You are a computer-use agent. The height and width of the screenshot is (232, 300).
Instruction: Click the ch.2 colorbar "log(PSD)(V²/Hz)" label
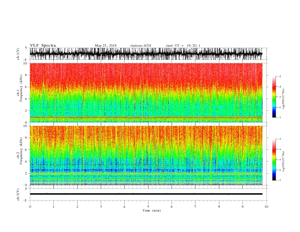283,161
